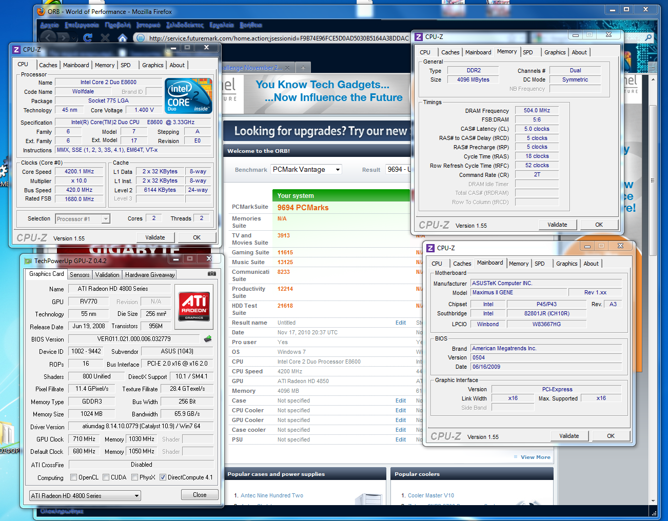Click Firefox's Back navigation arrow
The width and height of the screenshot is (668, 521).
point(48,37)
